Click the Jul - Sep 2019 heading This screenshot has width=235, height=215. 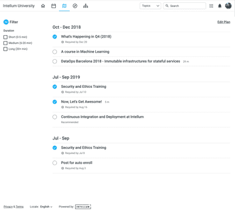click(x=66, y=77)
